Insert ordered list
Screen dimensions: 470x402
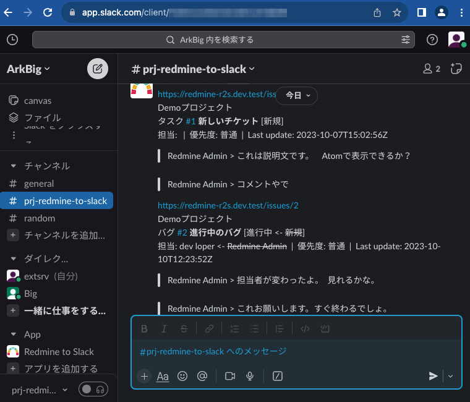[234, 329]
